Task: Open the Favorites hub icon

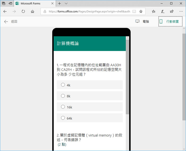Action: pyautogui.click(x=154, y=11)
